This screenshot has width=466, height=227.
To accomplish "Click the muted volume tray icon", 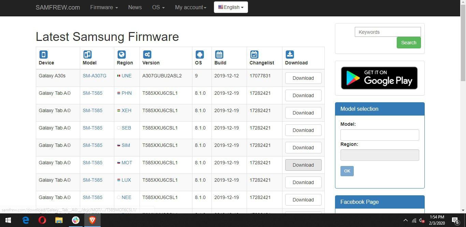I will tap(422, 221).
